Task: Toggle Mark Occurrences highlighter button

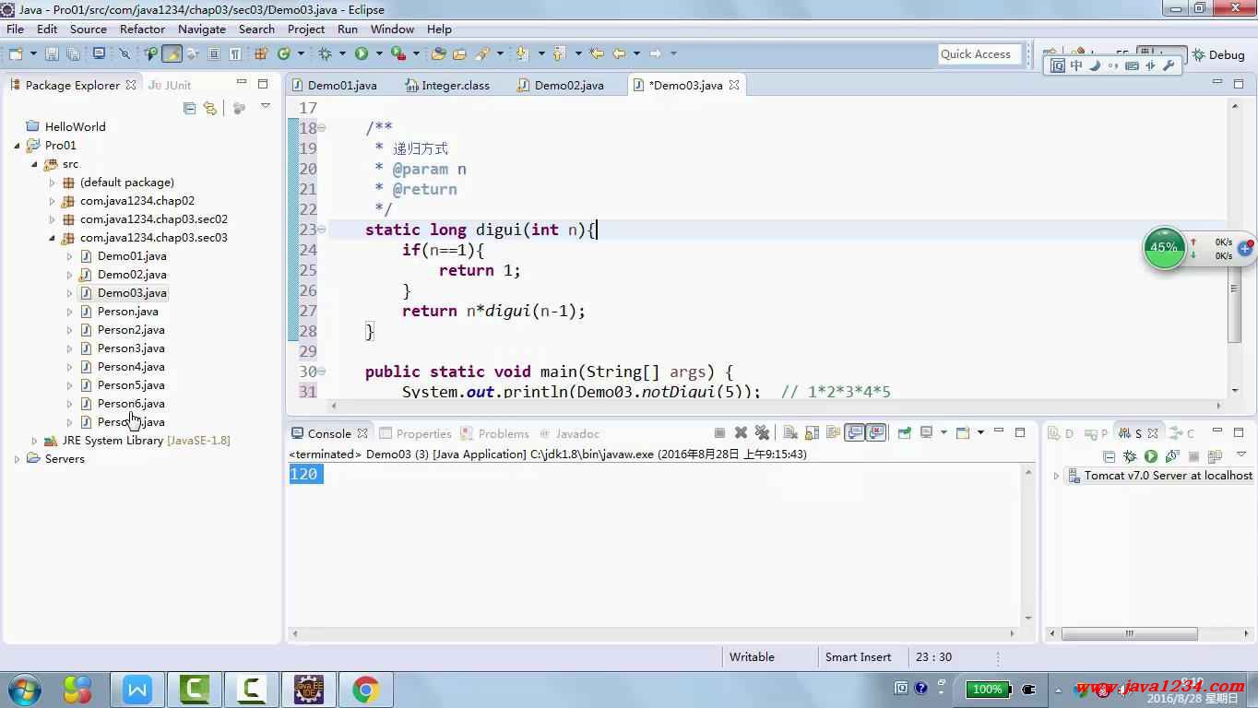Action: [x=172, y=54]
